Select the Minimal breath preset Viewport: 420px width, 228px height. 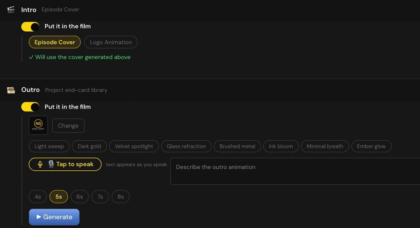click(x=325, y=146)
